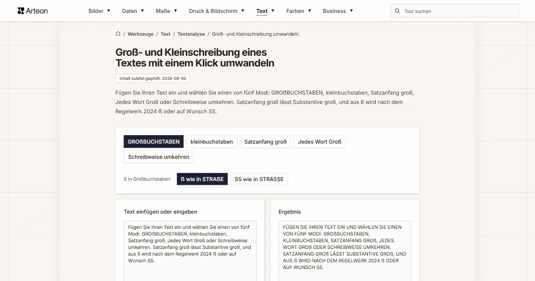Viewport: 535px width, 281px height.
Task: Focus the Tool suchen search field
Action: 455,11
